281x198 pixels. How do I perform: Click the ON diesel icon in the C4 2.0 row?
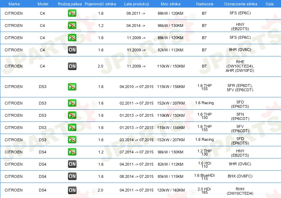pos(72,66)
